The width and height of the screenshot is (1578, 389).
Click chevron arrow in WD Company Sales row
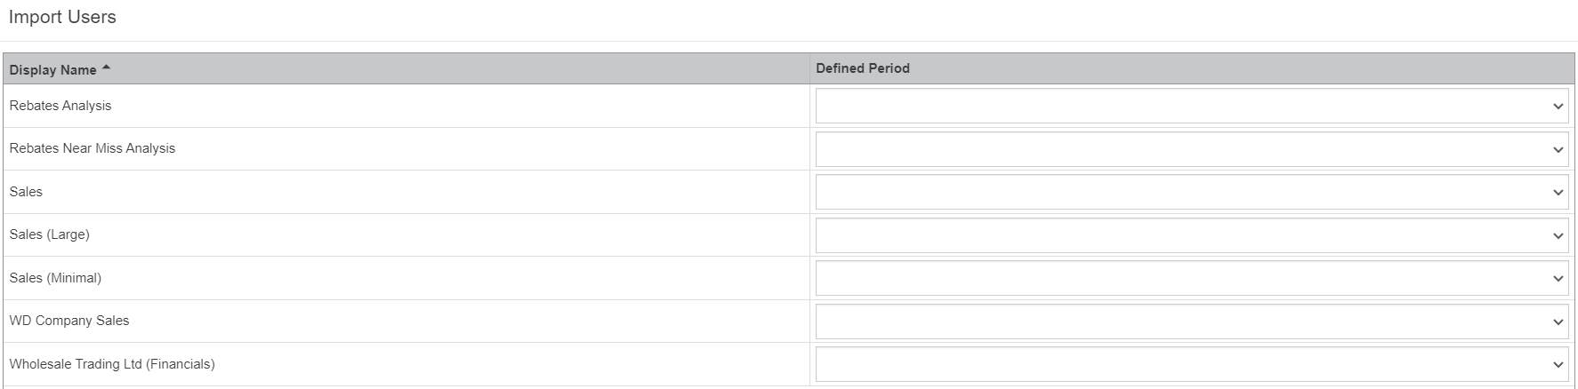[1558, 322]
